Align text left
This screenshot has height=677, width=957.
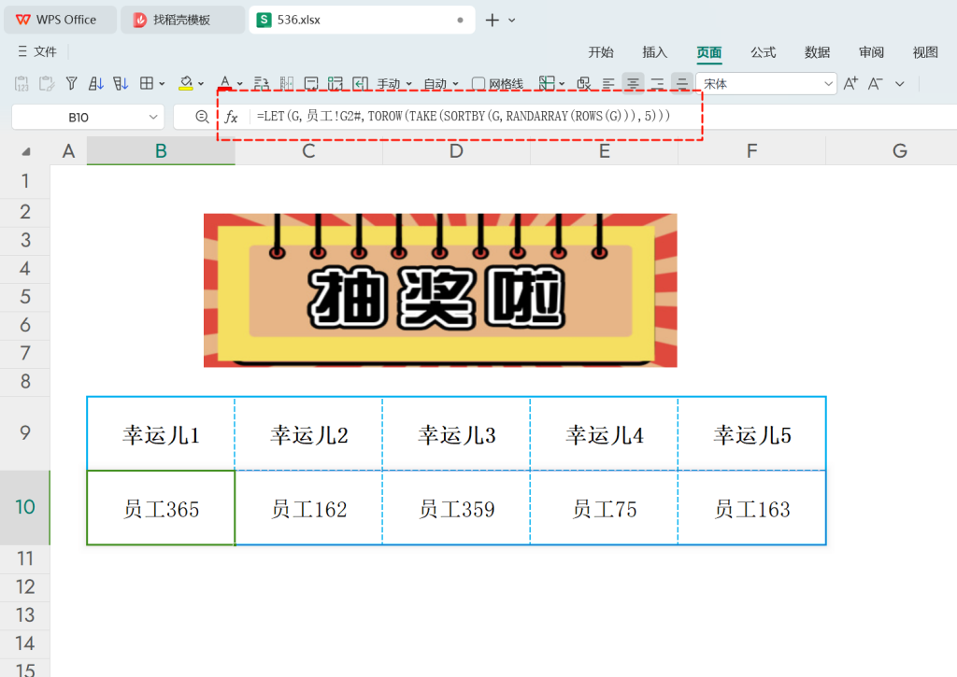[x=608, y=83]
